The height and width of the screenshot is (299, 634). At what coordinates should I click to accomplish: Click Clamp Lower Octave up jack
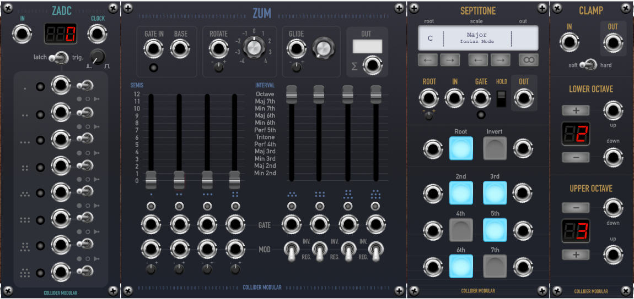(x=613, y=110)
